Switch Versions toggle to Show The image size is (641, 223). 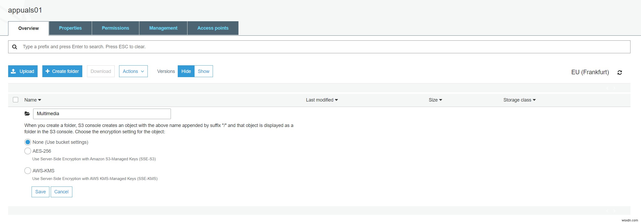tap(204, 71)
